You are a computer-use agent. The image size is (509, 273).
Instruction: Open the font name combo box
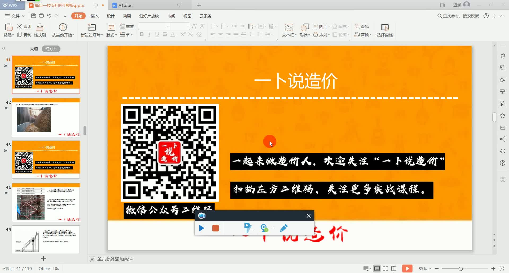[x=154, y=26]
